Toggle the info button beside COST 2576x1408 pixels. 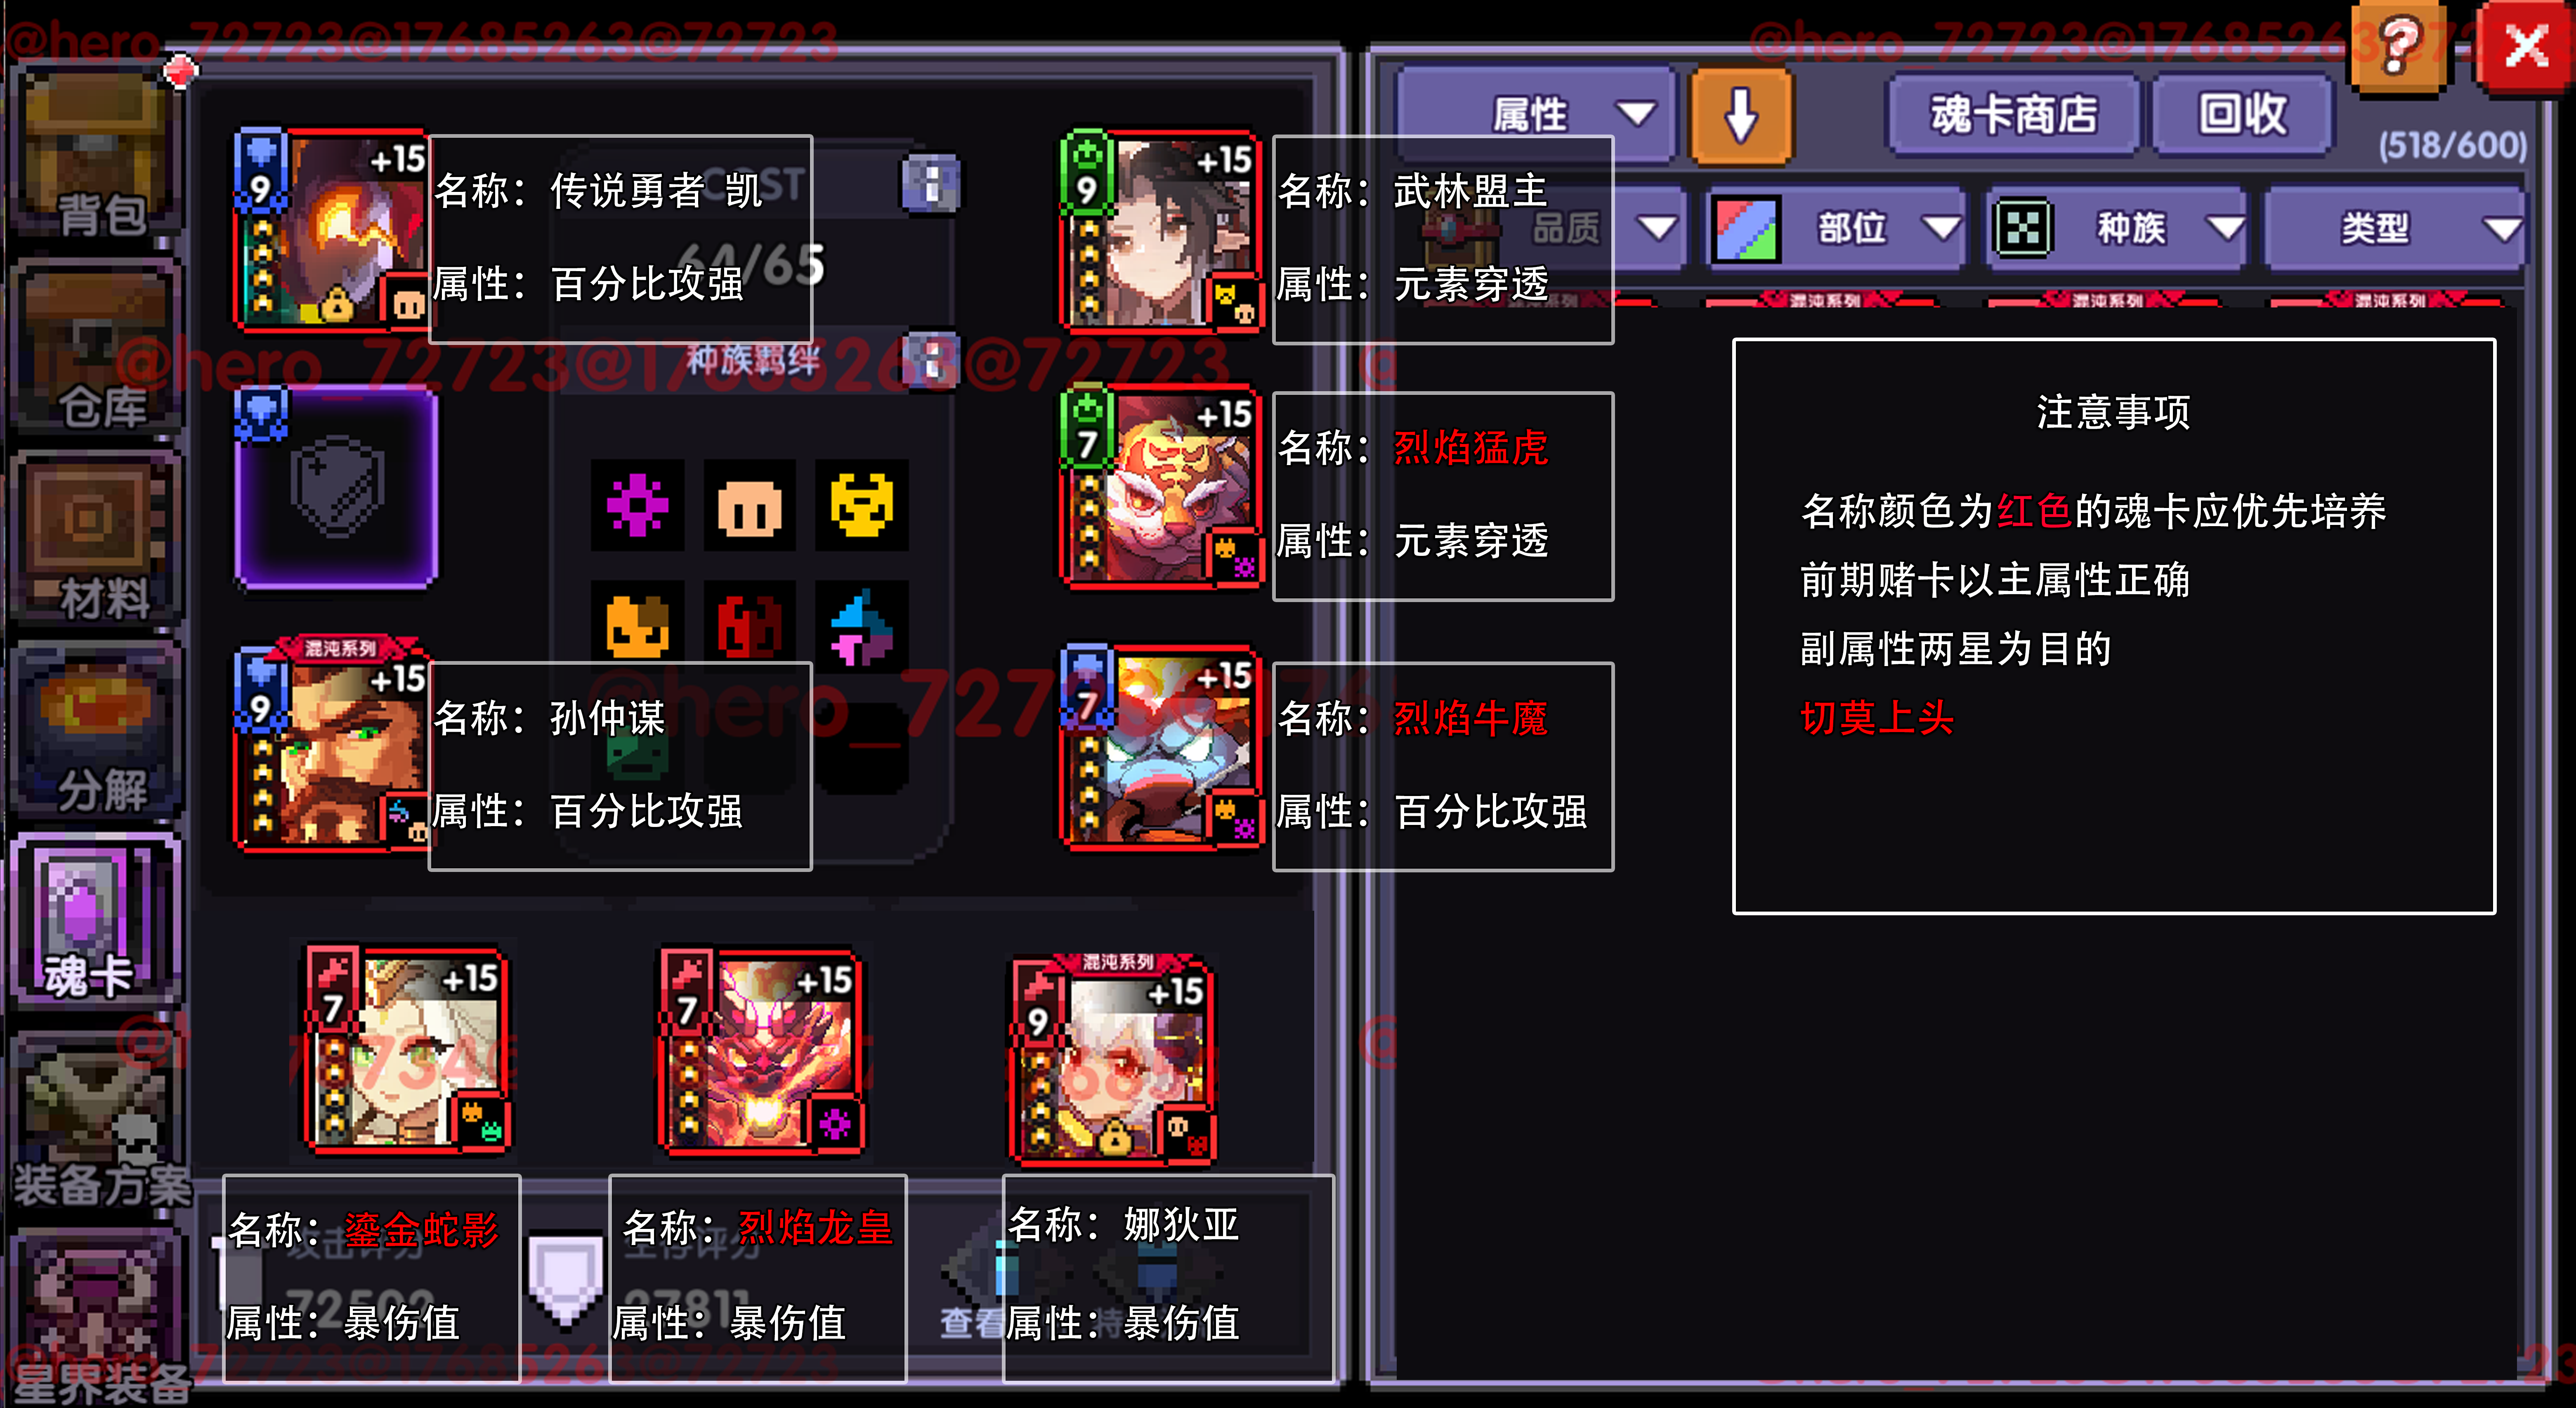coord(931,184)
